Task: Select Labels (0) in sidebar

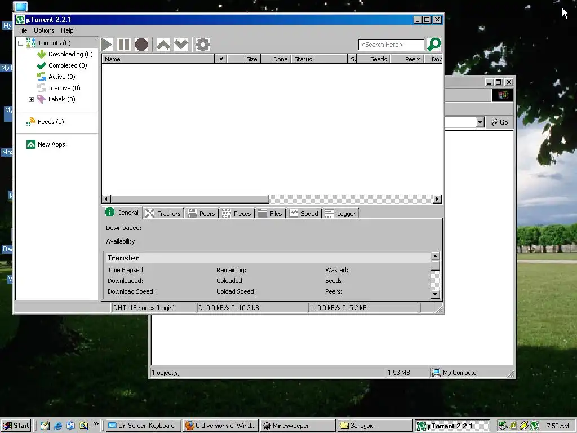Action: (x=56, y=99)
